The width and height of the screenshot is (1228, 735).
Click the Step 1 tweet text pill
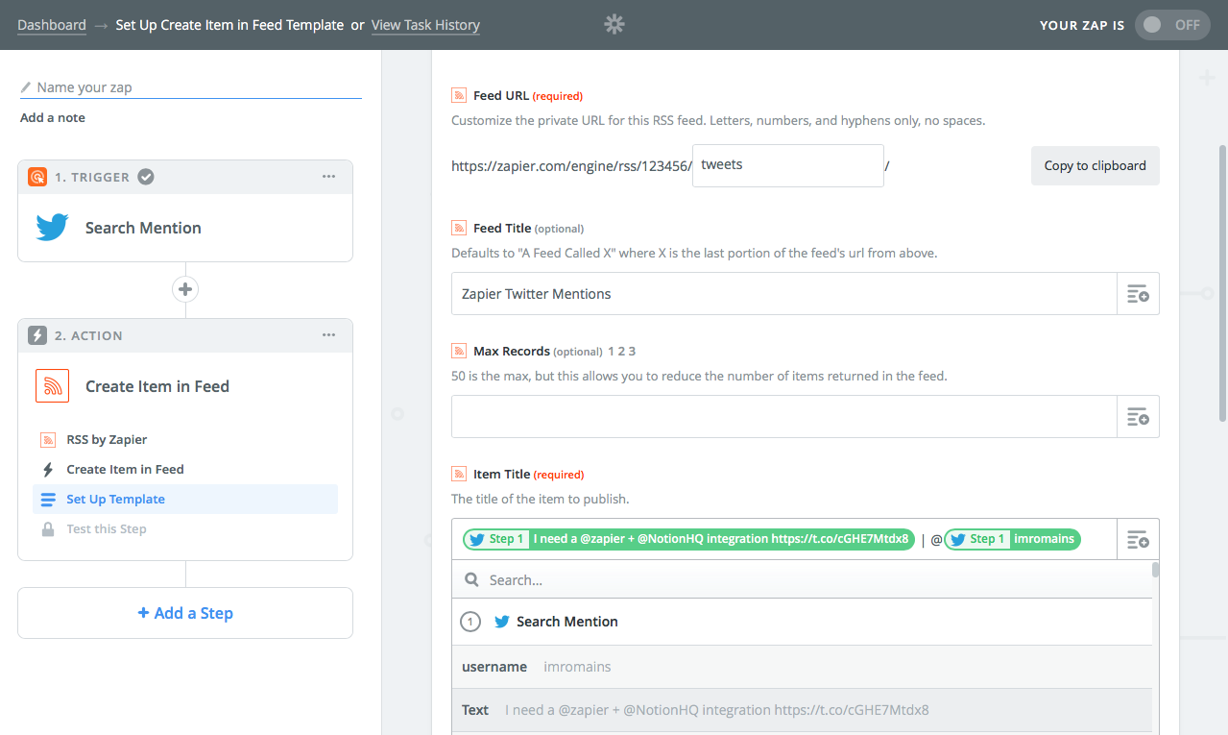[688, 539]
